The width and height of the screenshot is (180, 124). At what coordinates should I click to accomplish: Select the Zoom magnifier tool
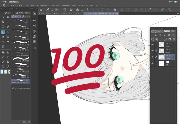(3, 17)
